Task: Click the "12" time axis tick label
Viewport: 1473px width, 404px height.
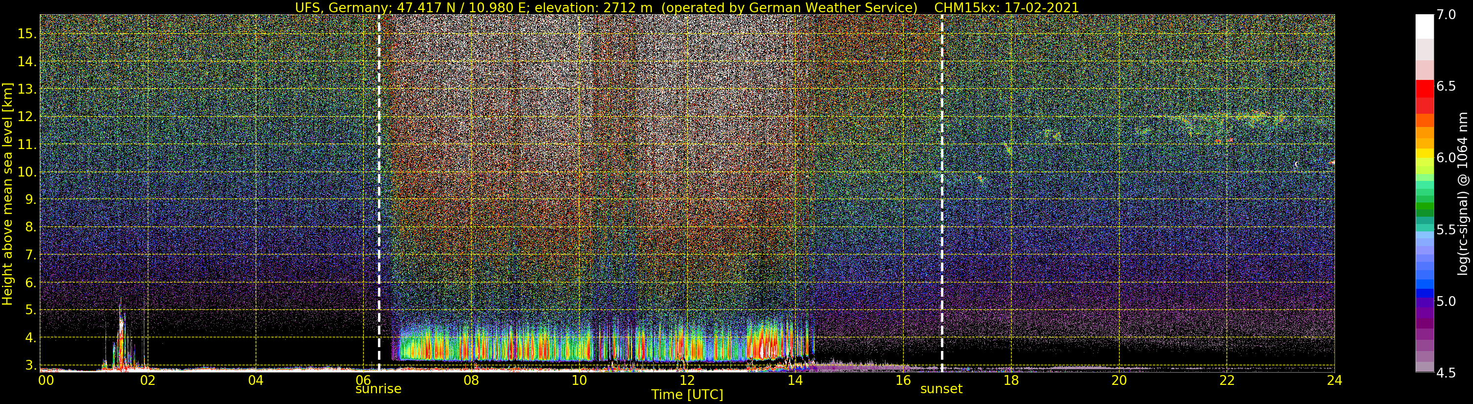Action: [x=687, y=380]
